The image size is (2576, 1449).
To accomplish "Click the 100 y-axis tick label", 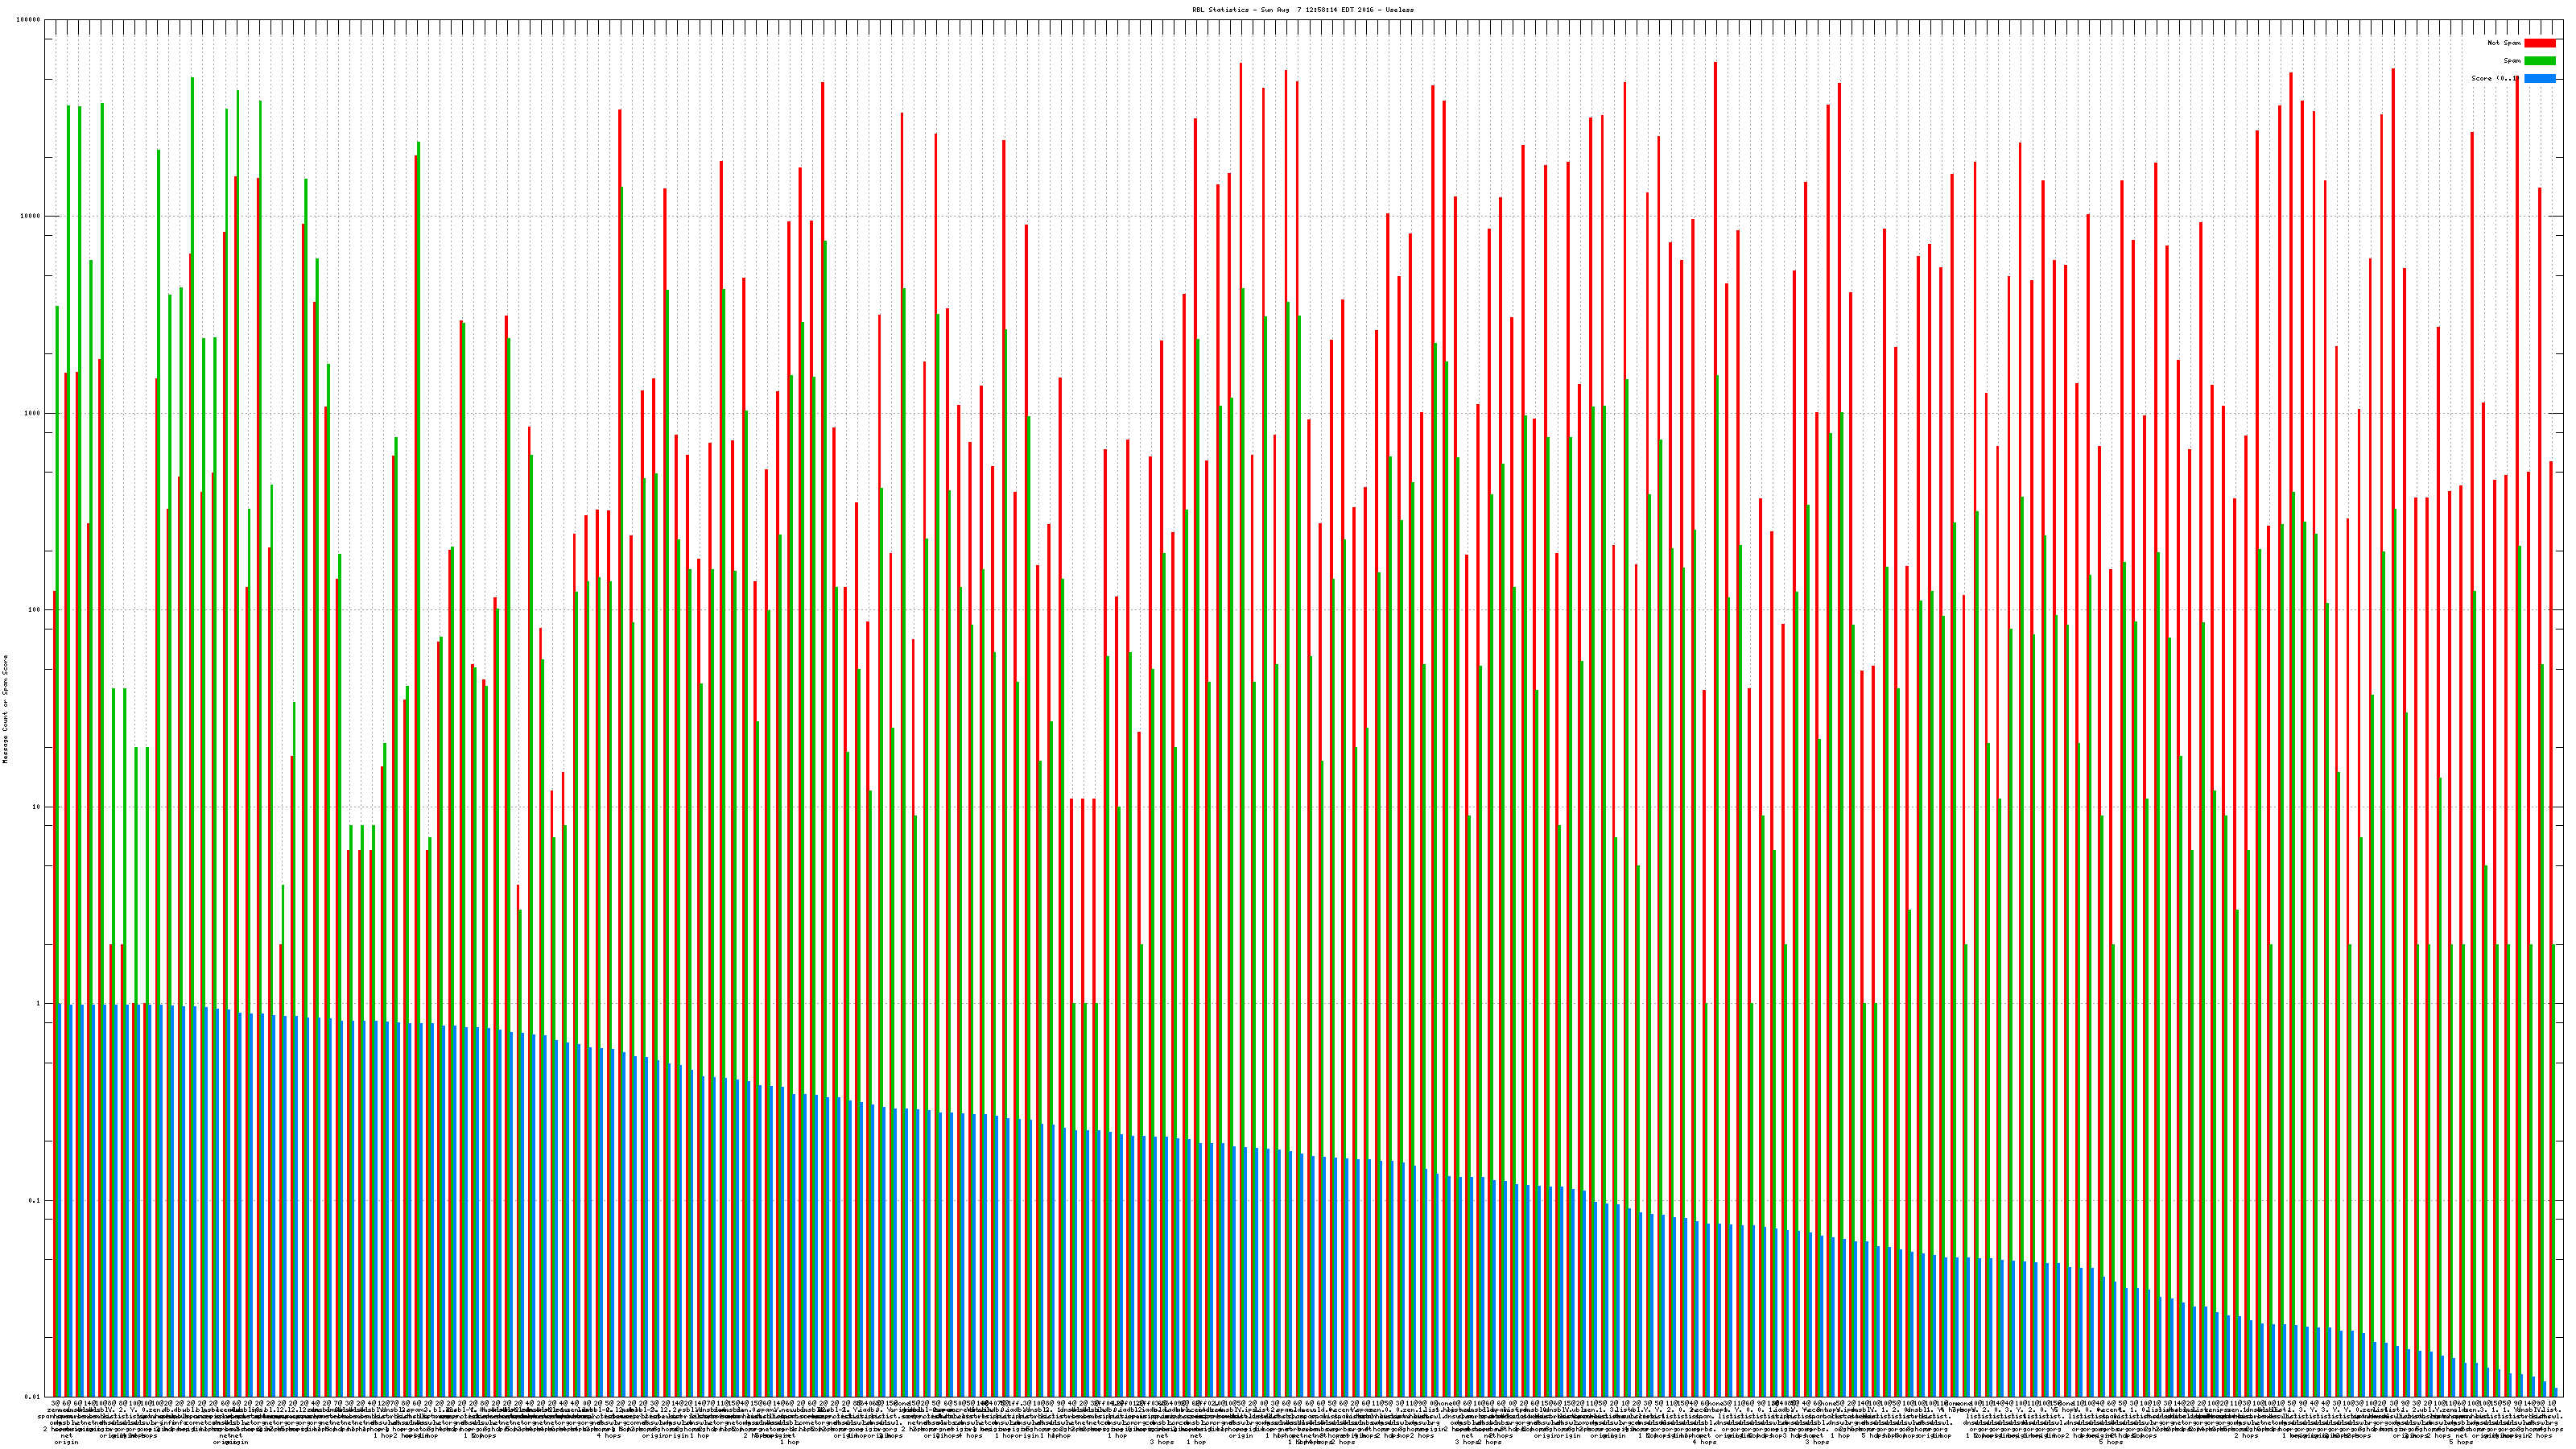I will click(x=35, y=610).
